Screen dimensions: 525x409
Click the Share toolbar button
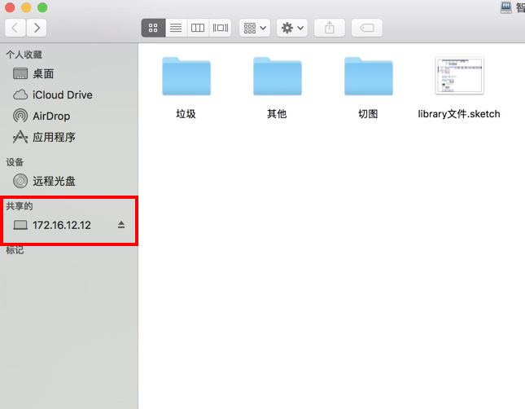[329, 28]
